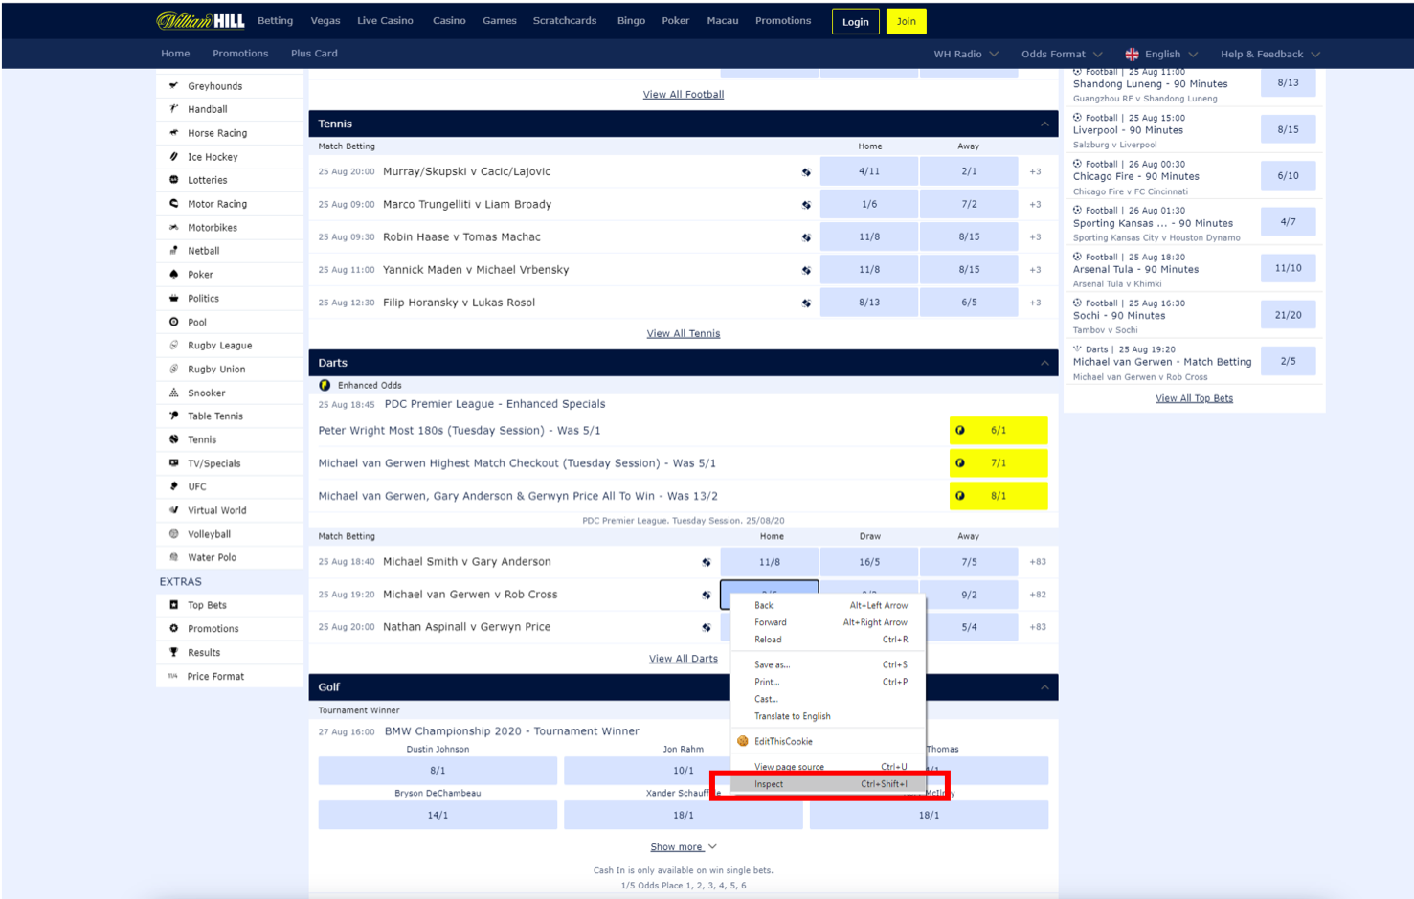The image size is (1414, 899).
Task: Open the Poker spade icon in sidebar
Action: (x=173, y=274)
